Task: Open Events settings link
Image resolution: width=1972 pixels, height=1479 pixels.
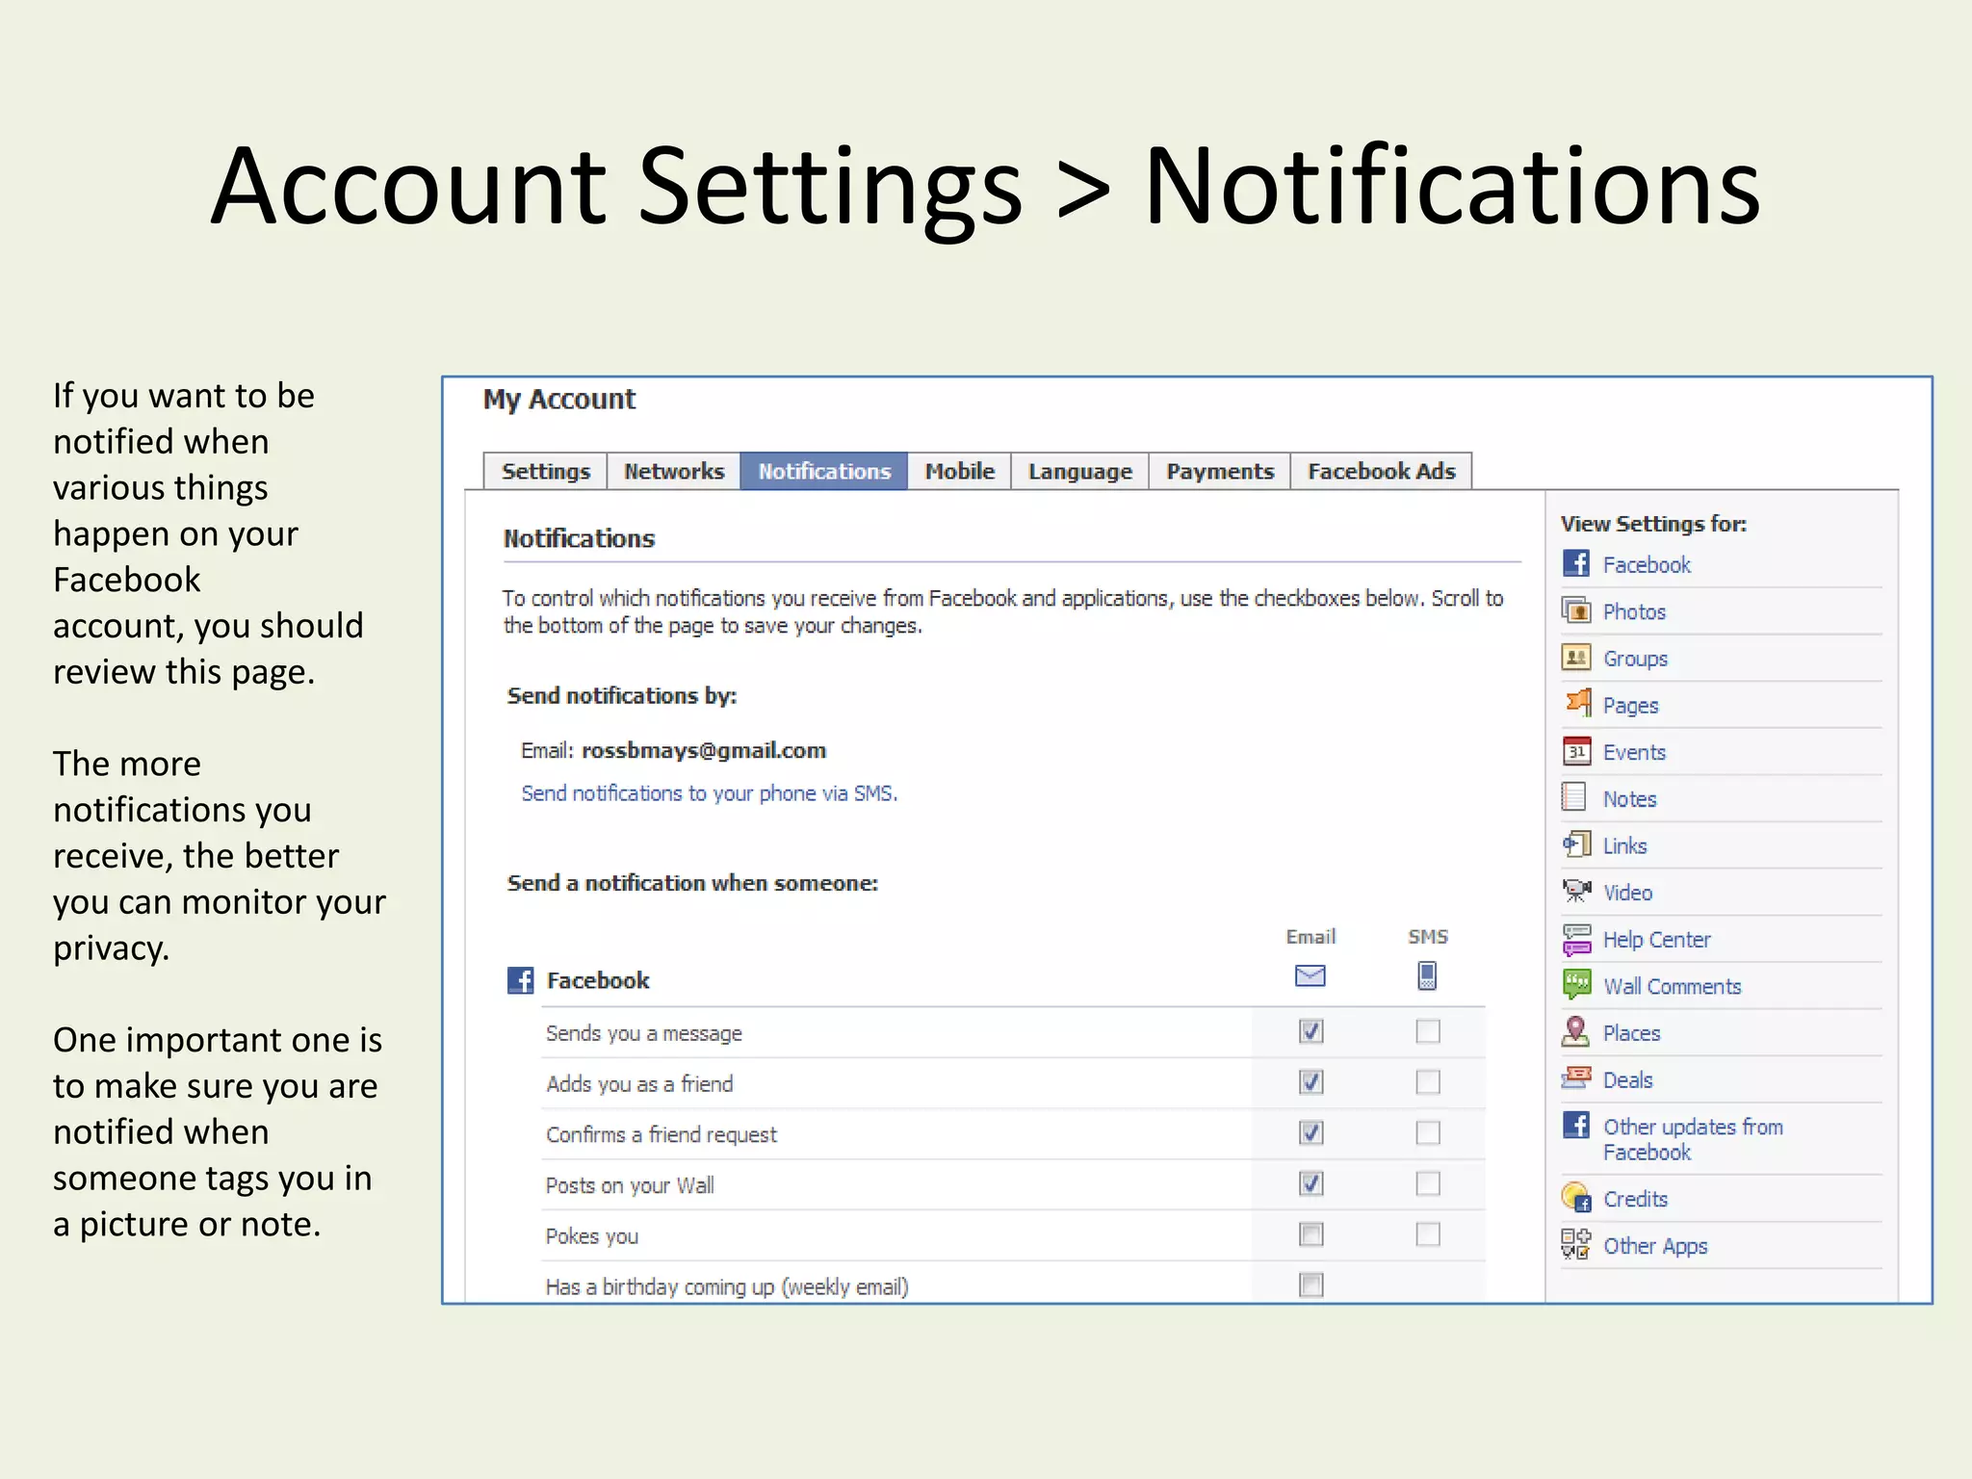Action: tap(1634, 753)
